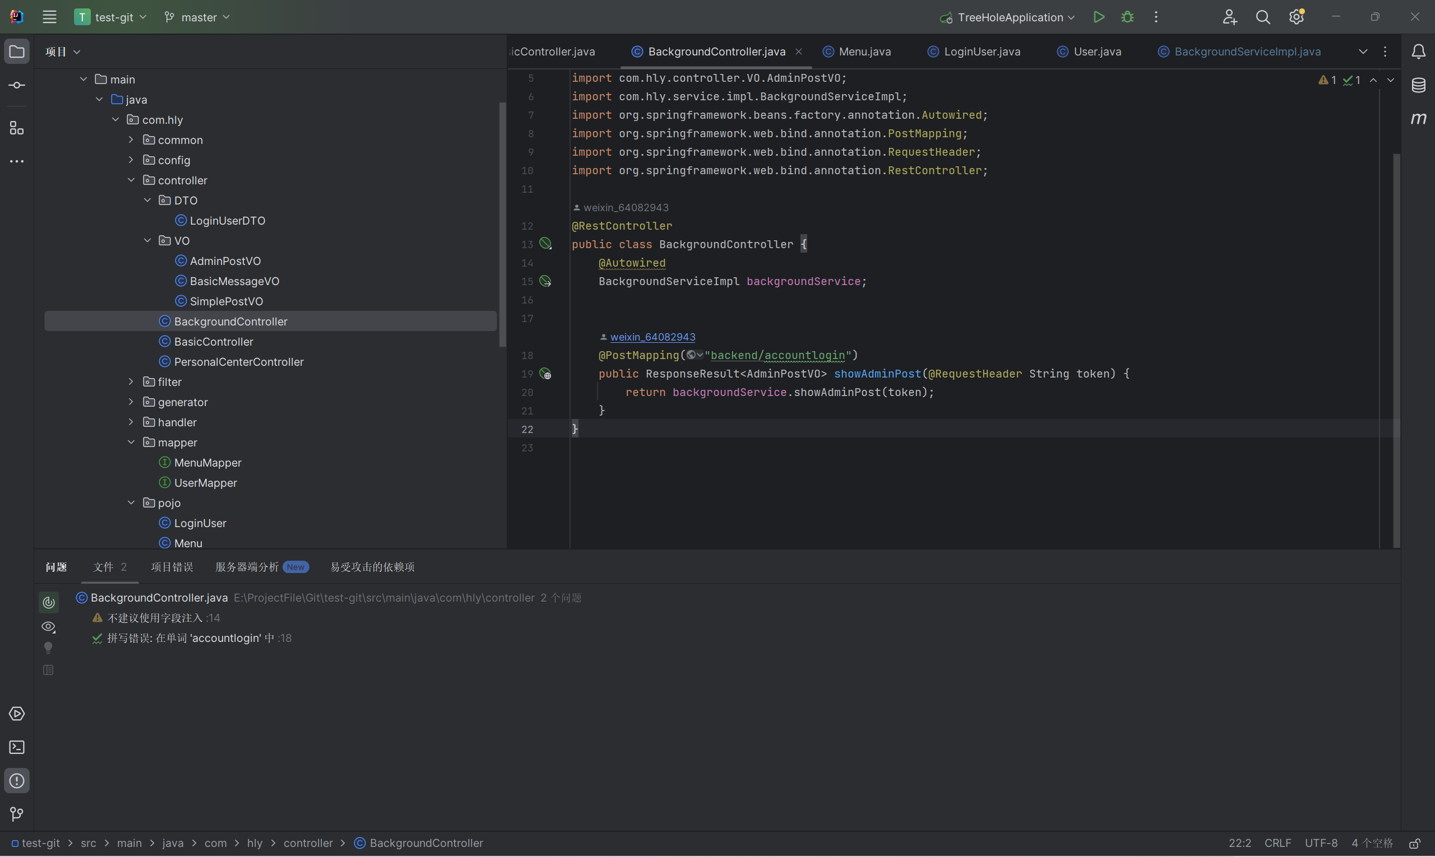Image resolution: width=1435 pixels, height=857 pixels.
Task: Open the 项目 view dropdown
Action: click(x=62, y=52)
